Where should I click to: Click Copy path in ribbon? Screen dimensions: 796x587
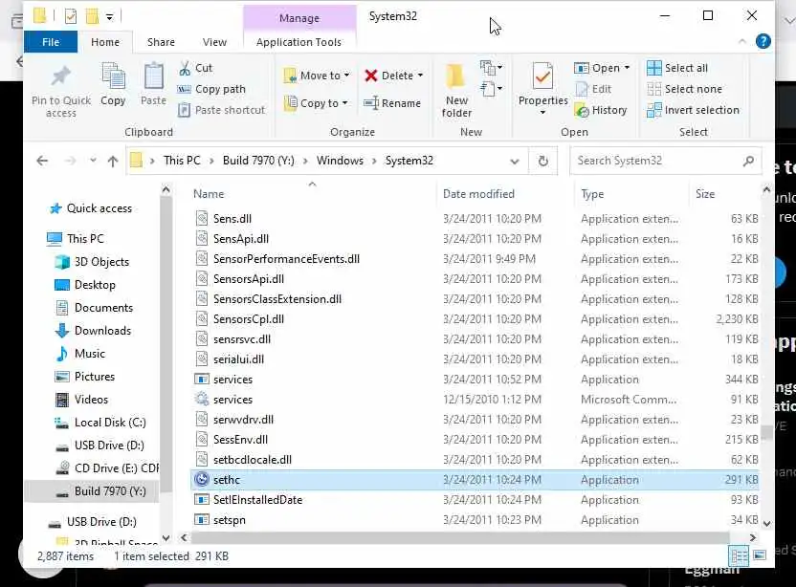coord(211,89)
